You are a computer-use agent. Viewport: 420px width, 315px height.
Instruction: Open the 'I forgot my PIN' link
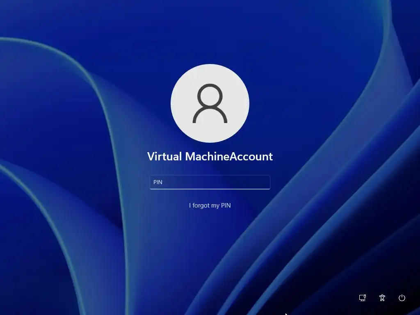pos(210,205)
